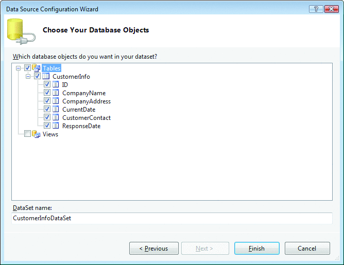This screenshot has width=344, height=265.
Task: Click the ID column icon
Action: click(x=56, y=84)
